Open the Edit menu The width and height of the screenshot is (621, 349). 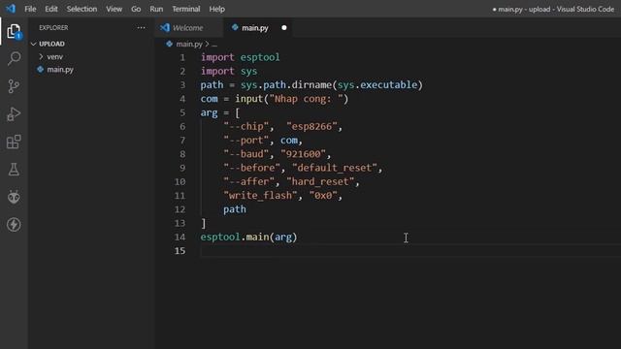(x=51, y=9)
